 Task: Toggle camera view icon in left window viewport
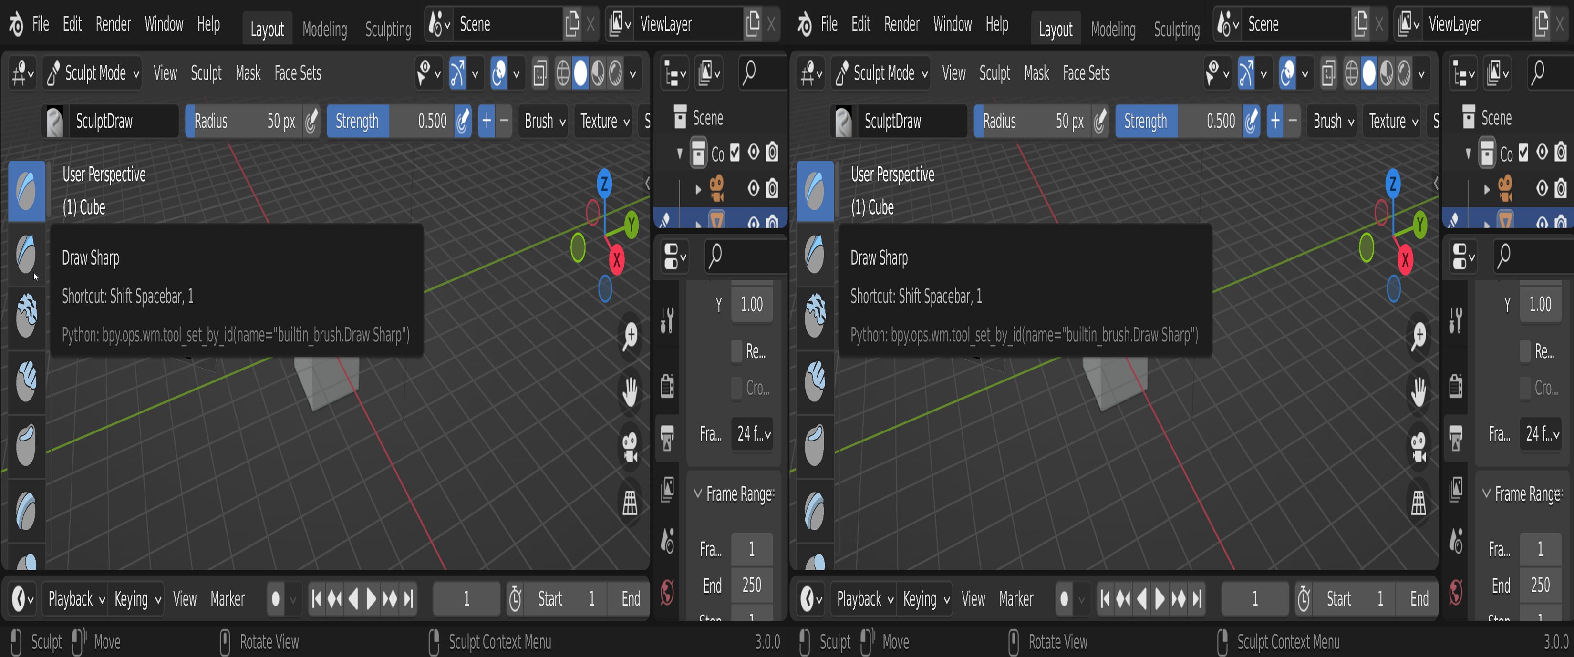click(630, 448)
